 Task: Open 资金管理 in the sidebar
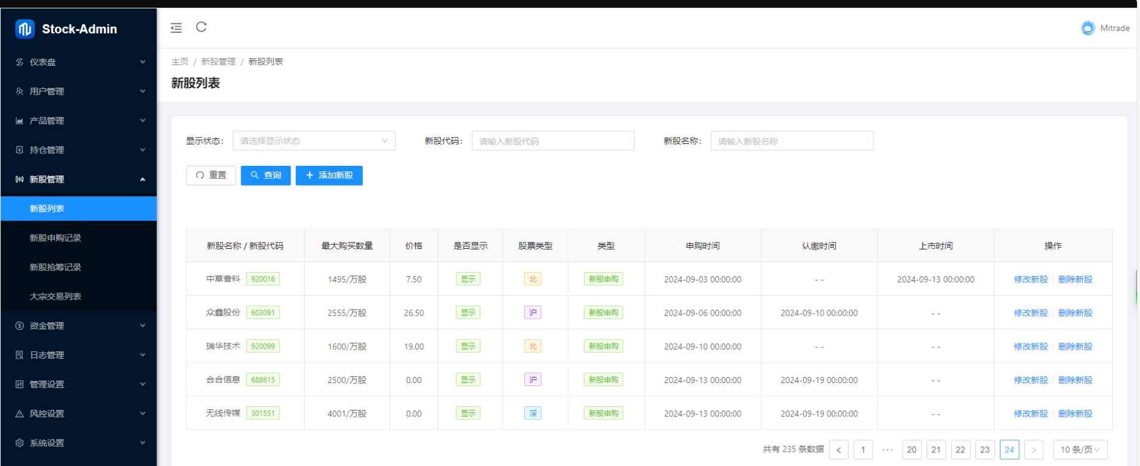coord(78,326)
